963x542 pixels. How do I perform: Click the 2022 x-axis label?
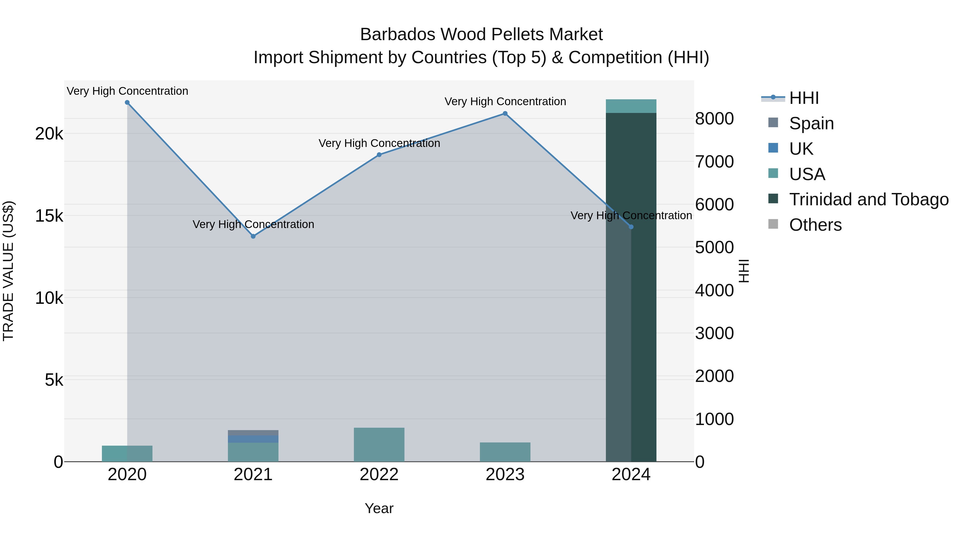click(379, 475)
